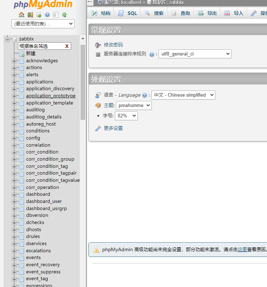
Task: Click the alerts table icon
Action: (21, 75)
